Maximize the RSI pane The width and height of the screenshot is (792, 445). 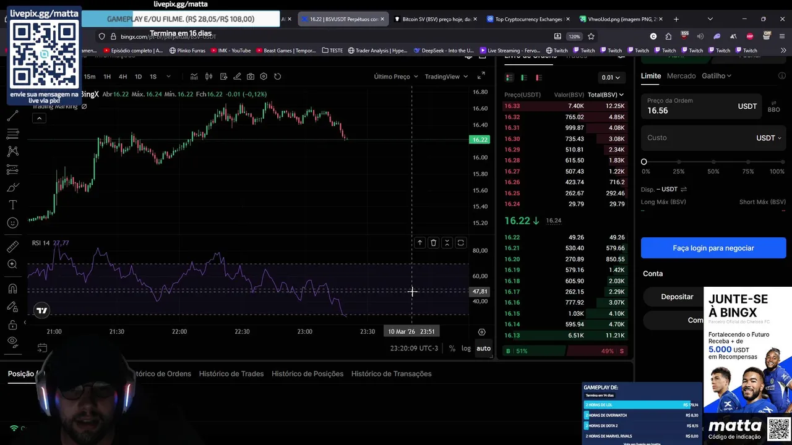(460, 243)
